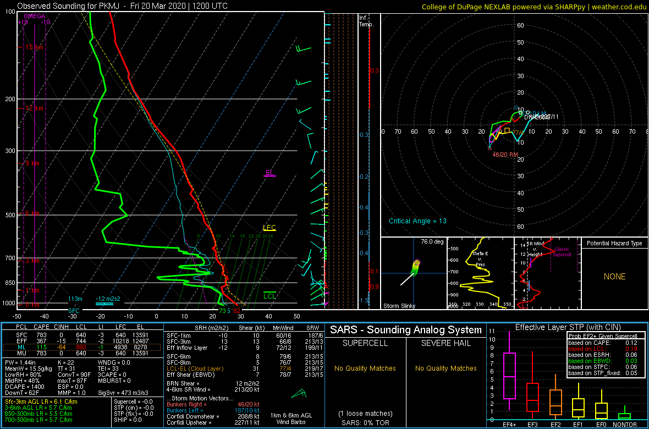Screen dimensions: 649x429
Task: Click the SUPERCELL column header in SARS
Action: [x=365, y=343]
